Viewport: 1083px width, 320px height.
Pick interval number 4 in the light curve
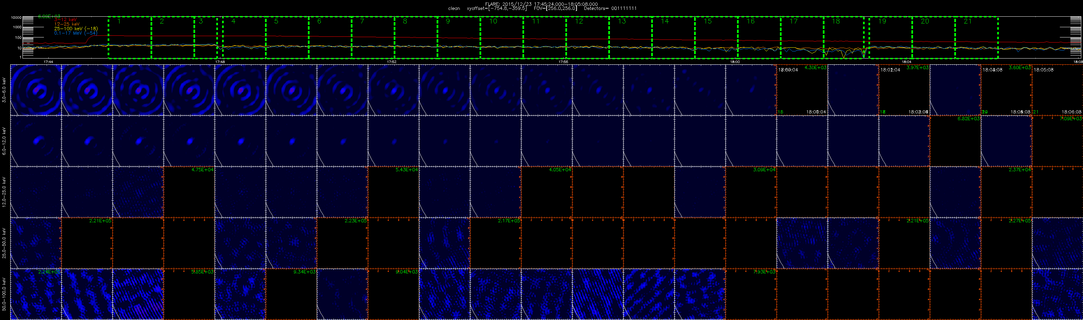coord(233,21)
